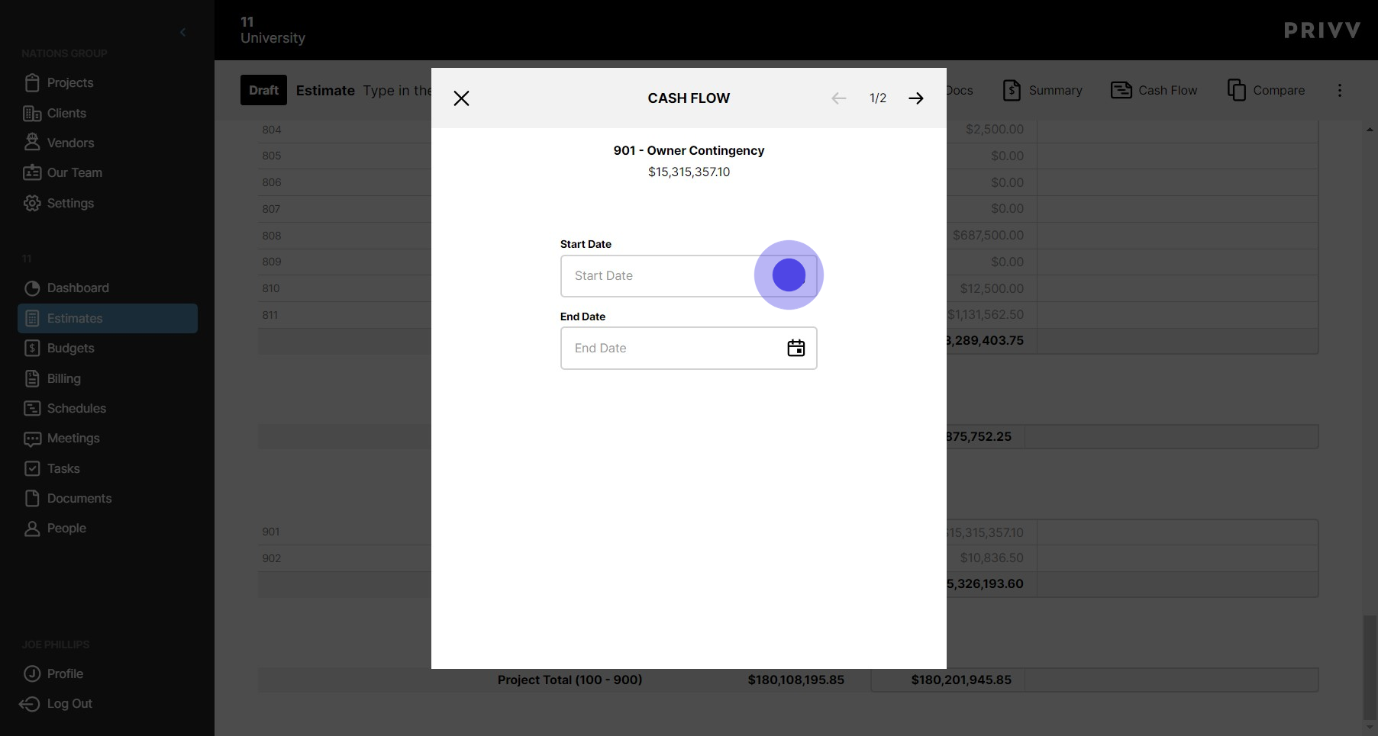Screen dimensions: 1378x736
Task: Open Projects icon in sidebar
Action: pyautogui.click(x=32, y=82)
